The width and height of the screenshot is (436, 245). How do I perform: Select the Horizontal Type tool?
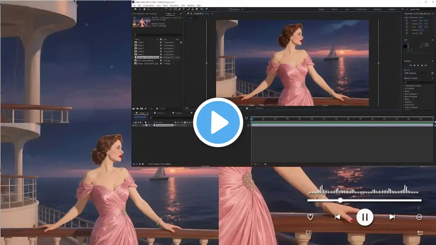click(184, 9)
